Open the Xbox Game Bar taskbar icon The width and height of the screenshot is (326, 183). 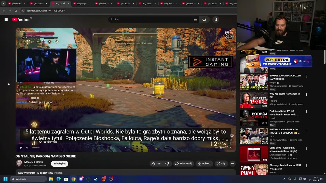(88, 179)
